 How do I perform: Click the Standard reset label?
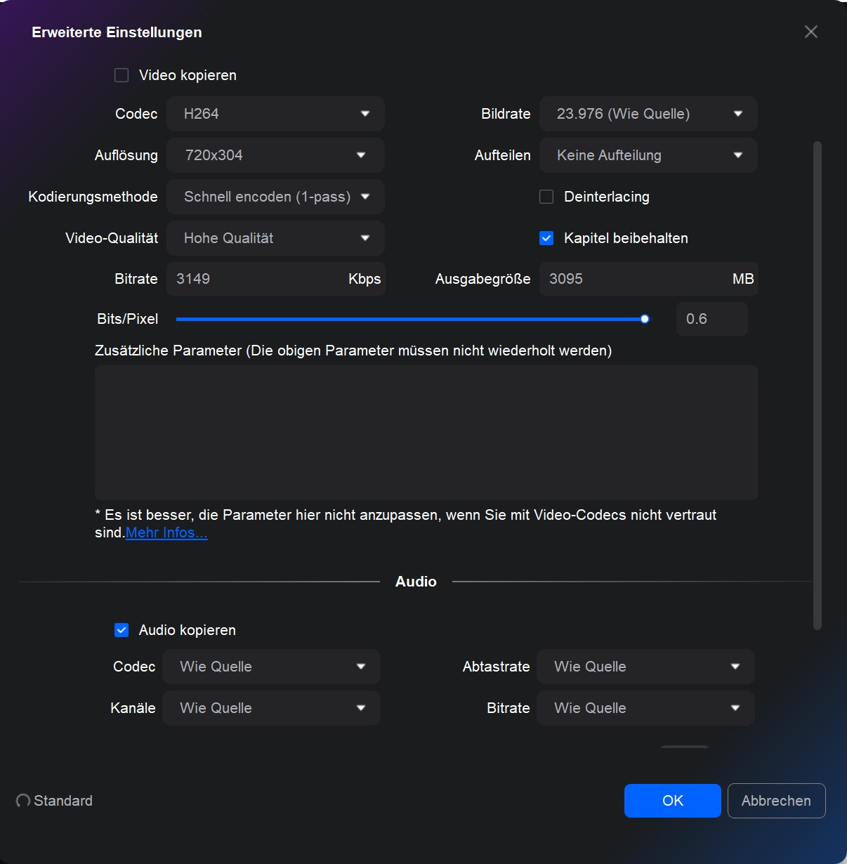tap(63, 801)
